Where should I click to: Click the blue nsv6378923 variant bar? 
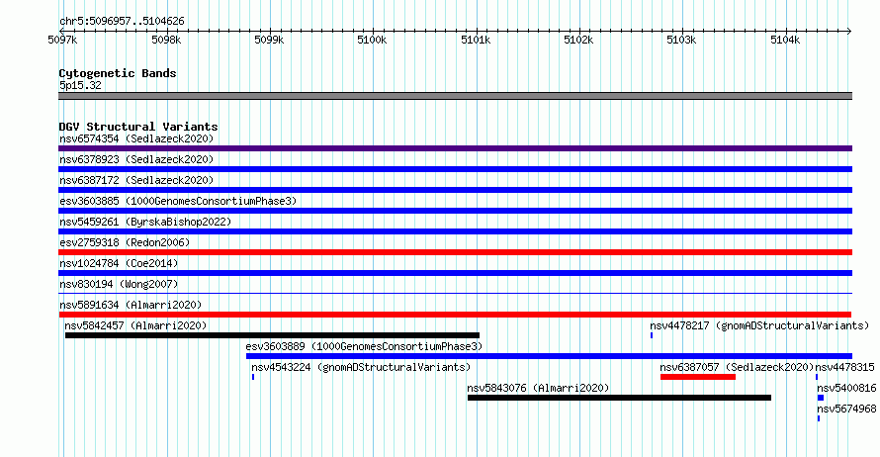coord(455,169)
